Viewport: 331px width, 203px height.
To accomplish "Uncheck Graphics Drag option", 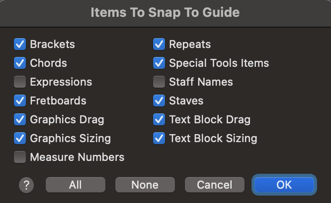I will pos(20,120).
